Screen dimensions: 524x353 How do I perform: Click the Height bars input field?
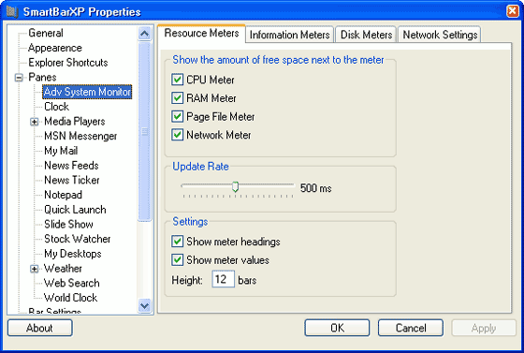coord(223,279)
